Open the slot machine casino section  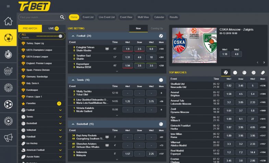click(x=8, y=71)
